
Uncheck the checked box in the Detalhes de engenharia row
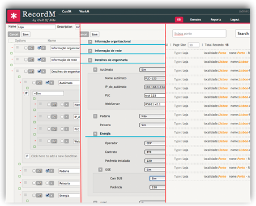(x=39, y=71)
